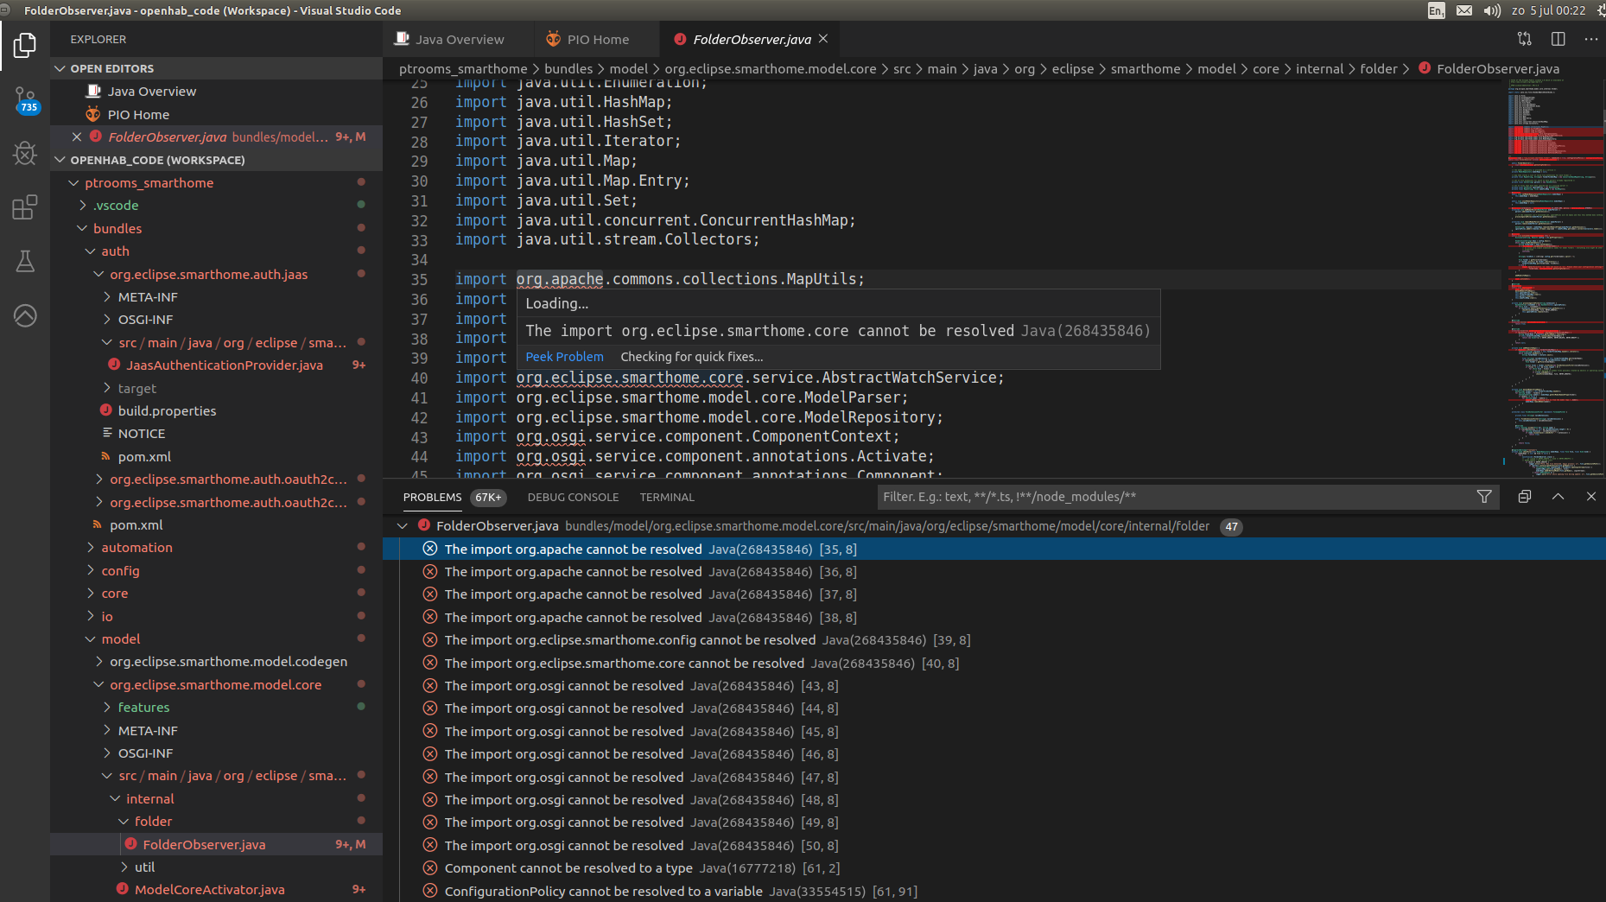Click collapse all icon in Problems panel
This screenshot has width=1606, height=902.
[1525, 497]
